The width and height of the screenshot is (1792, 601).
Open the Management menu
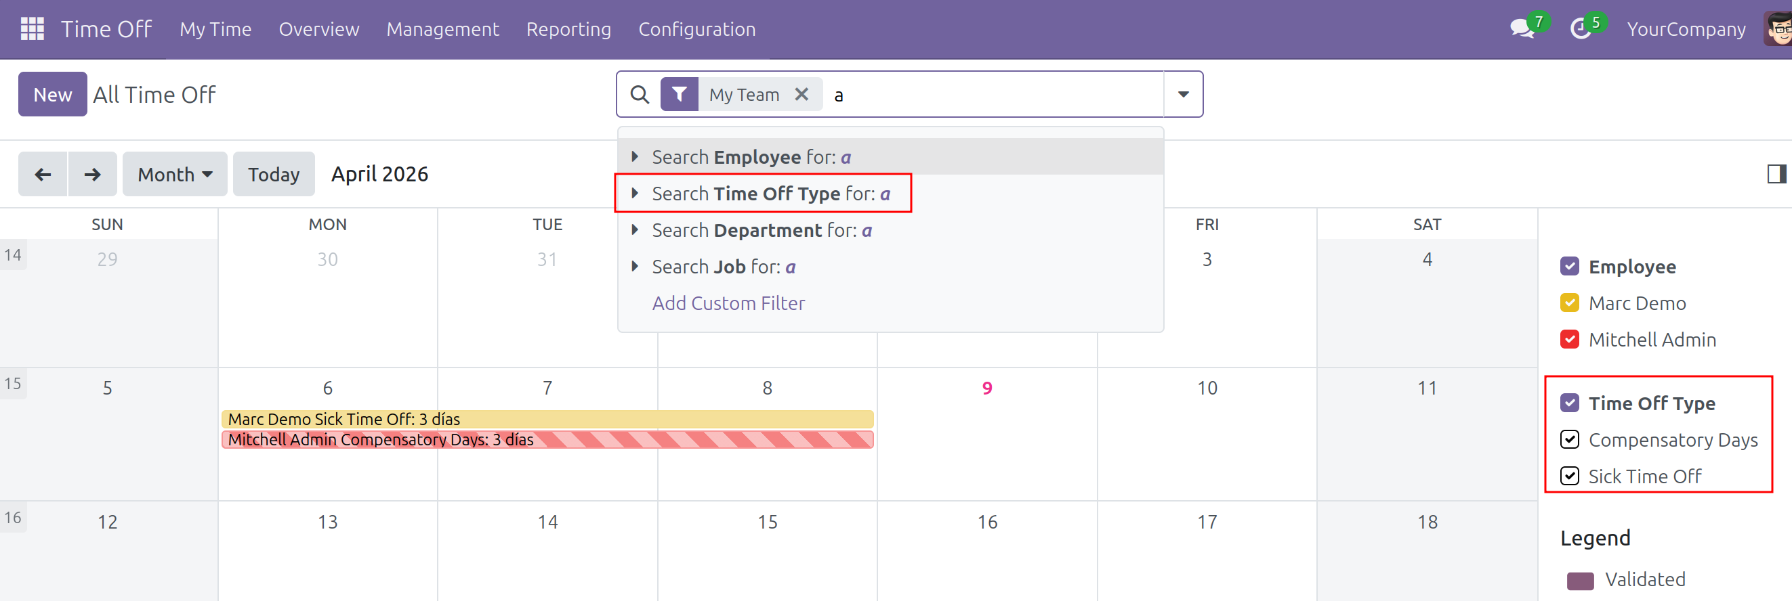pos(442,29)
